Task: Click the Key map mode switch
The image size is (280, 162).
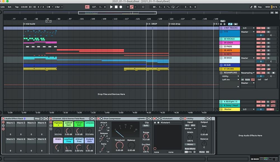Action: 260,7
